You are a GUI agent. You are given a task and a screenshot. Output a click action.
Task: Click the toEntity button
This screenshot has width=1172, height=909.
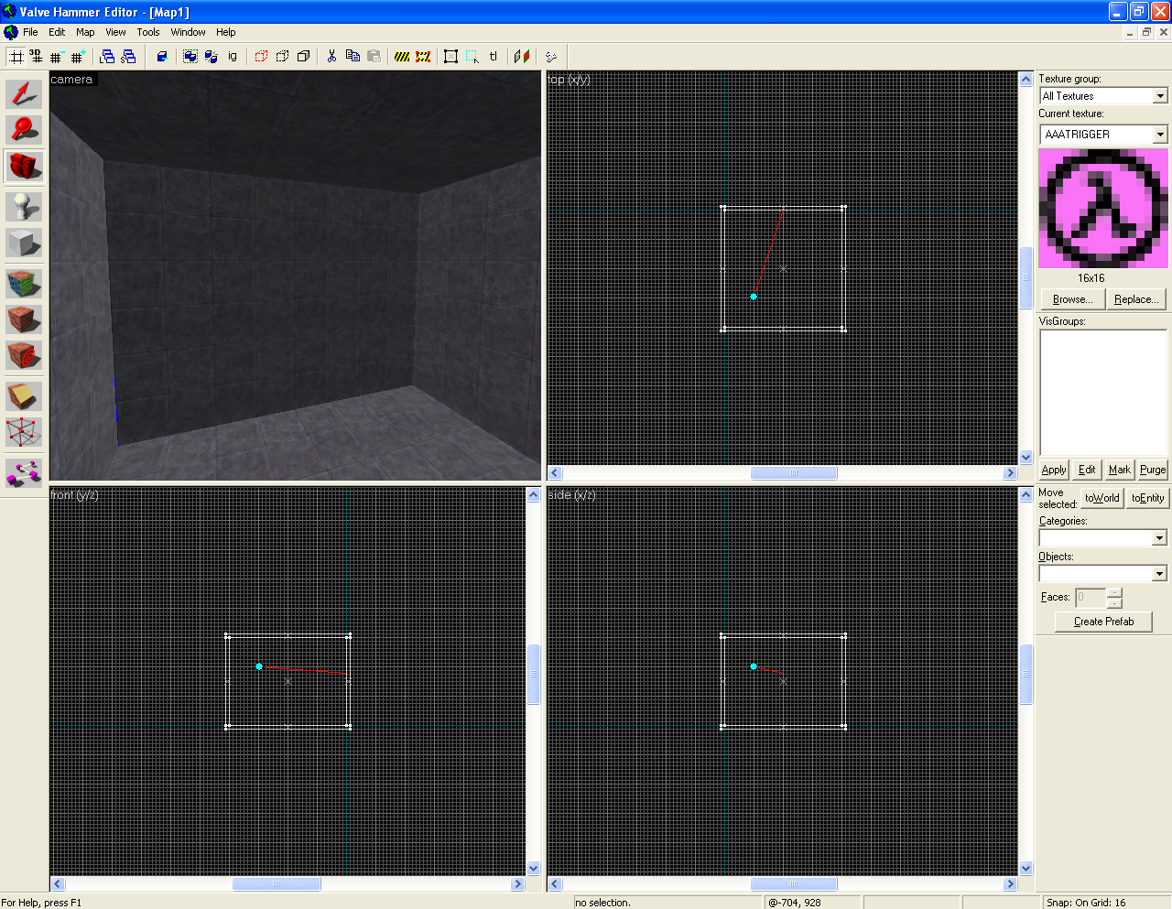(x=1148, y=498)
